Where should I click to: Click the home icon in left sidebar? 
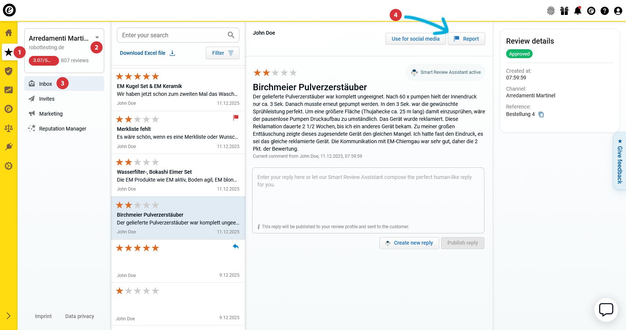click(x=9, y=33)
